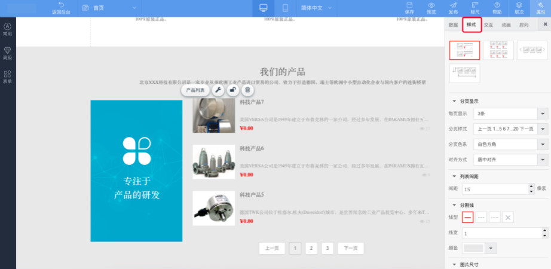Collapse the 分页显示 section
This screenshot has height=269, width=551.
click(x=454, y=101)
